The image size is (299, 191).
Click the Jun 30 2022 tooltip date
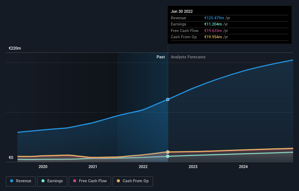click(x=182, y=11)
